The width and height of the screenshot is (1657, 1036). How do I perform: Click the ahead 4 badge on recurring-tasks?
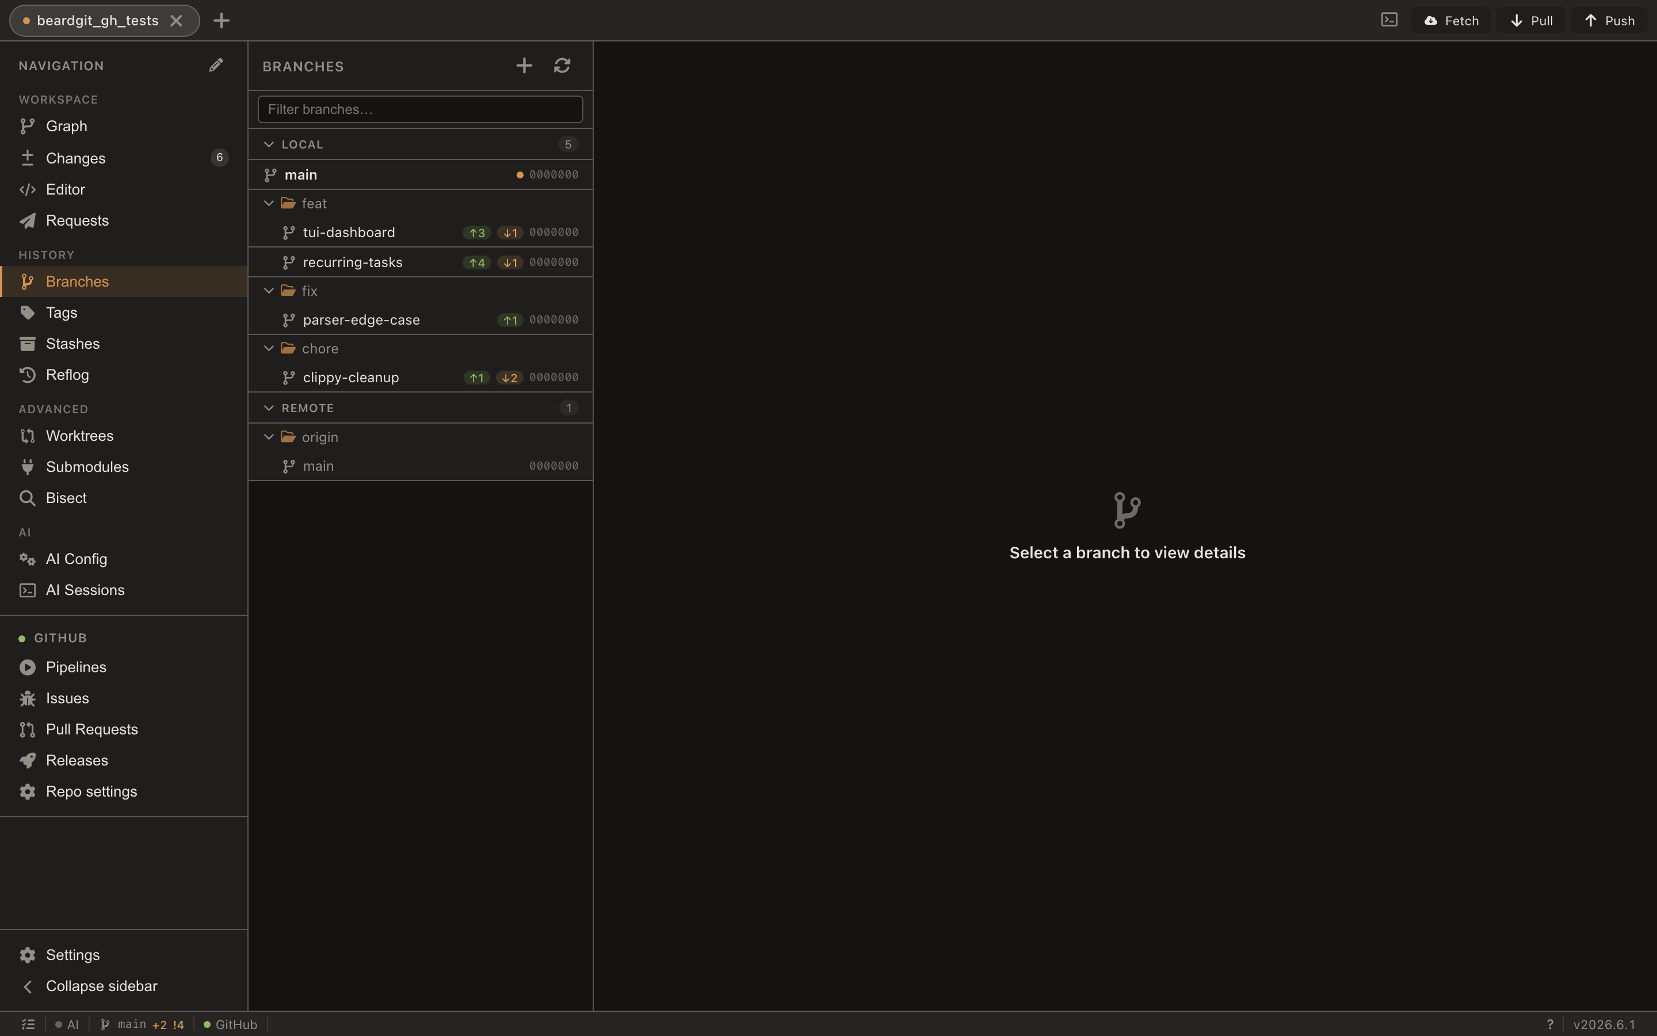[476, 262]
